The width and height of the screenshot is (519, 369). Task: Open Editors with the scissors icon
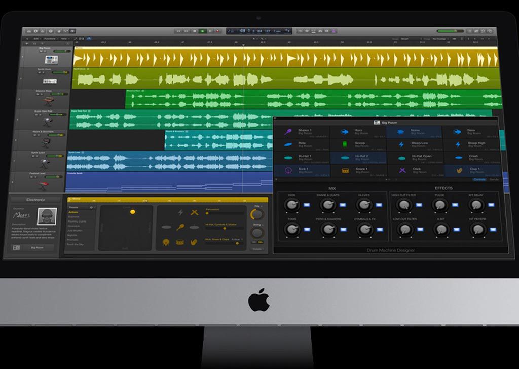[72, 31]
